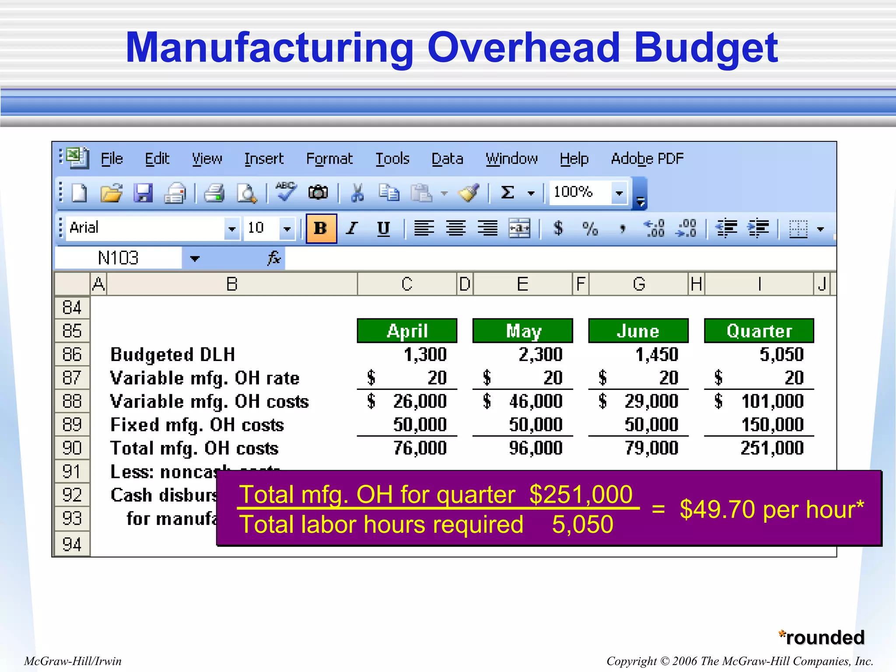896x672 pixels.
Task: Open the Format menu
Action: coord(329,158)
